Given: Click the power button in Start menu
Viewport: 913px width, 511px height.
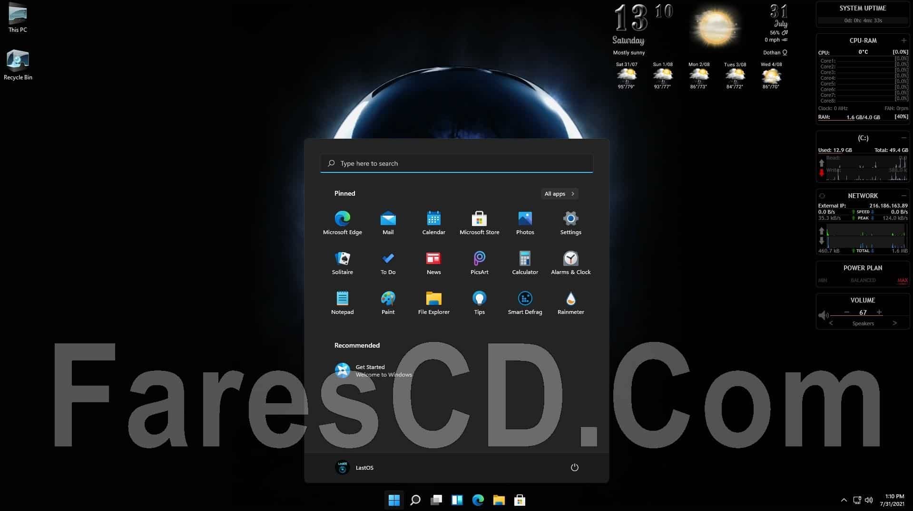Looking at the screenshot, I should tap(574, 467).
